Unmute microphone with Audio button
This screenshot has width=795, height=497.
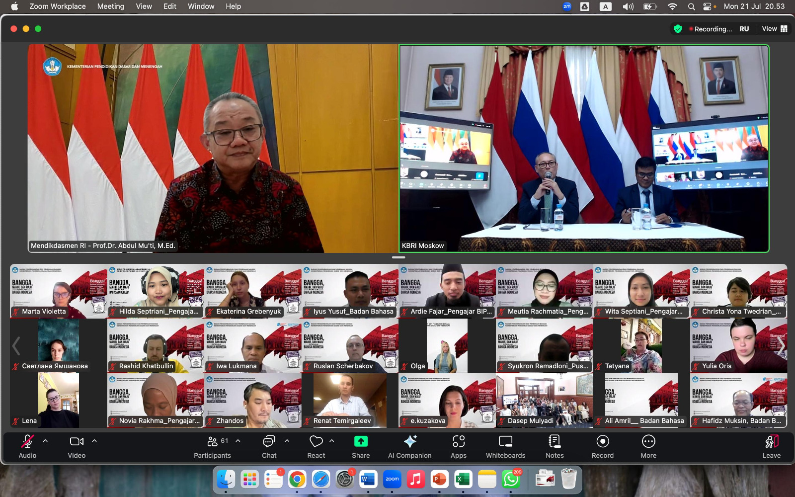point(27,442)
